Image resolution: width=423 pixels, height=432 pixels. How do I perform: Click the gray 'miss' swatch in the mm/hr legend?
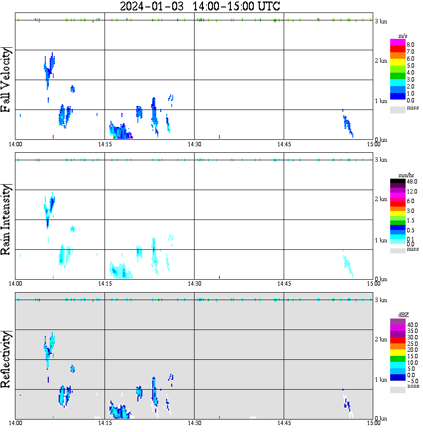[398, 251]
